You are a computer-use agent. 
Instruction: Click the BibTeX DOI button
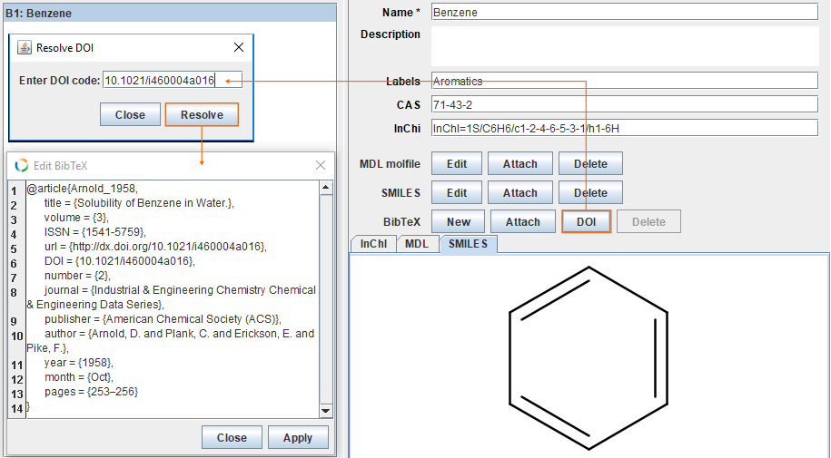click(586, 222)
